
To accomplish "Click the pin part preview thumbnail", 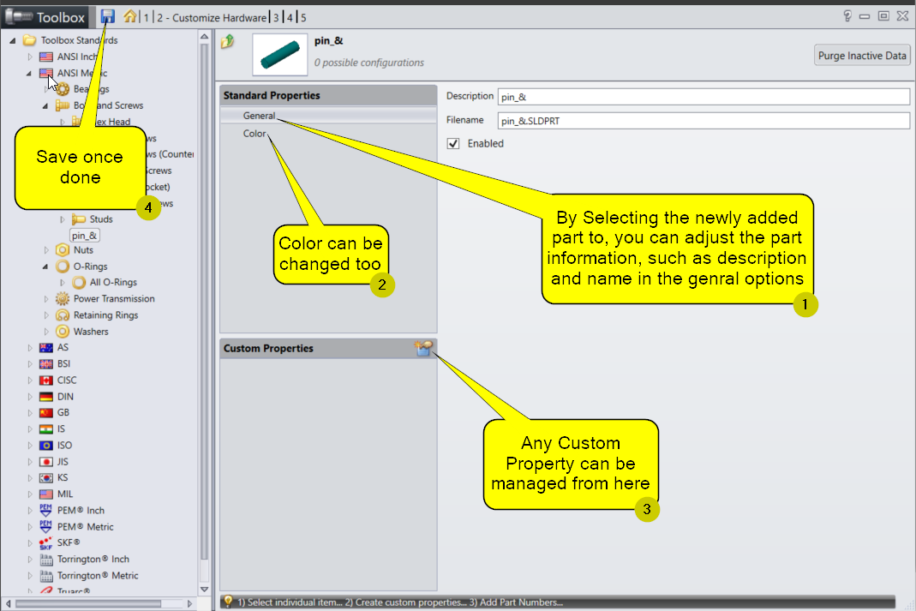I will tap(282, 54).
